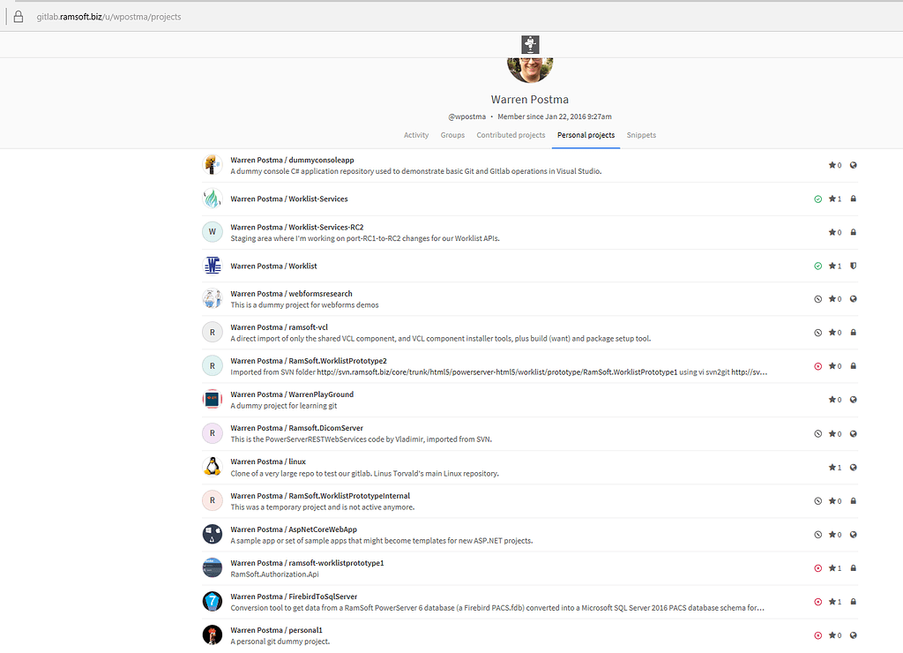The width and height of the screenshot is (903, 653).
Task: Select the Contributed projects tab
Action: tap(511, 135)
